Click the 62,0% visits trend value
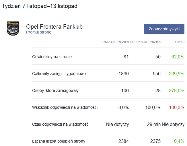Image resolution: width=187 pixels, height=146 pixels. [178, 57]
